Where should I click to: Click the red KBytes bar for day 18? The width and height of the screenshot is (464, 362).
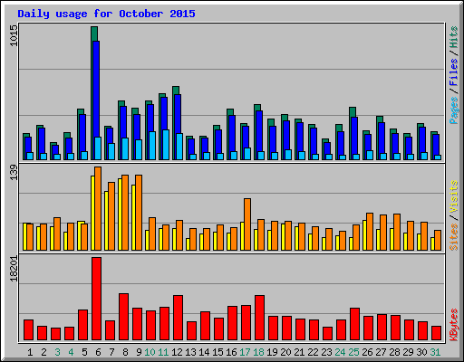259,318
